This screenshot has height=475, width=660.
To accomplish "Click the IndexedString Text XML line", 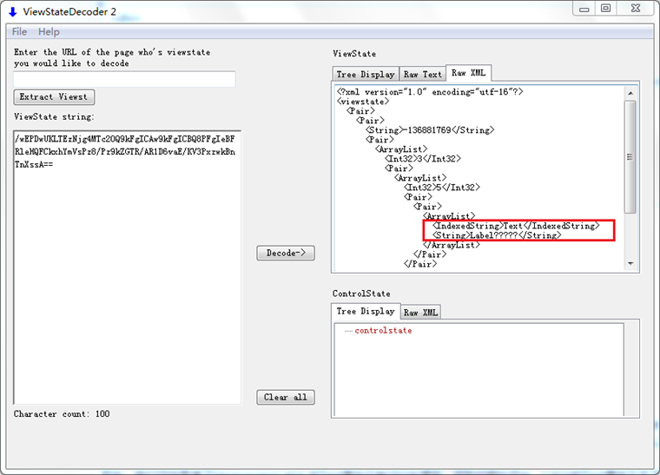I will pyautogui.click(x=516, y=226).
